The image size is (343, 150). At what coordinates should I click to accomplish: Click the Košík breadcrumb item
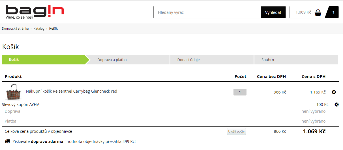(53, 29)
